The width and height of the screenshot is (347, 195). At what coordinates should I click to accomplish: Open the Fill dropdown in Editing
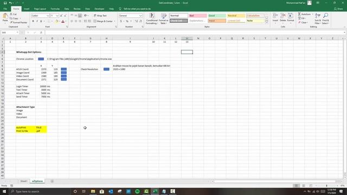(302, 18)
